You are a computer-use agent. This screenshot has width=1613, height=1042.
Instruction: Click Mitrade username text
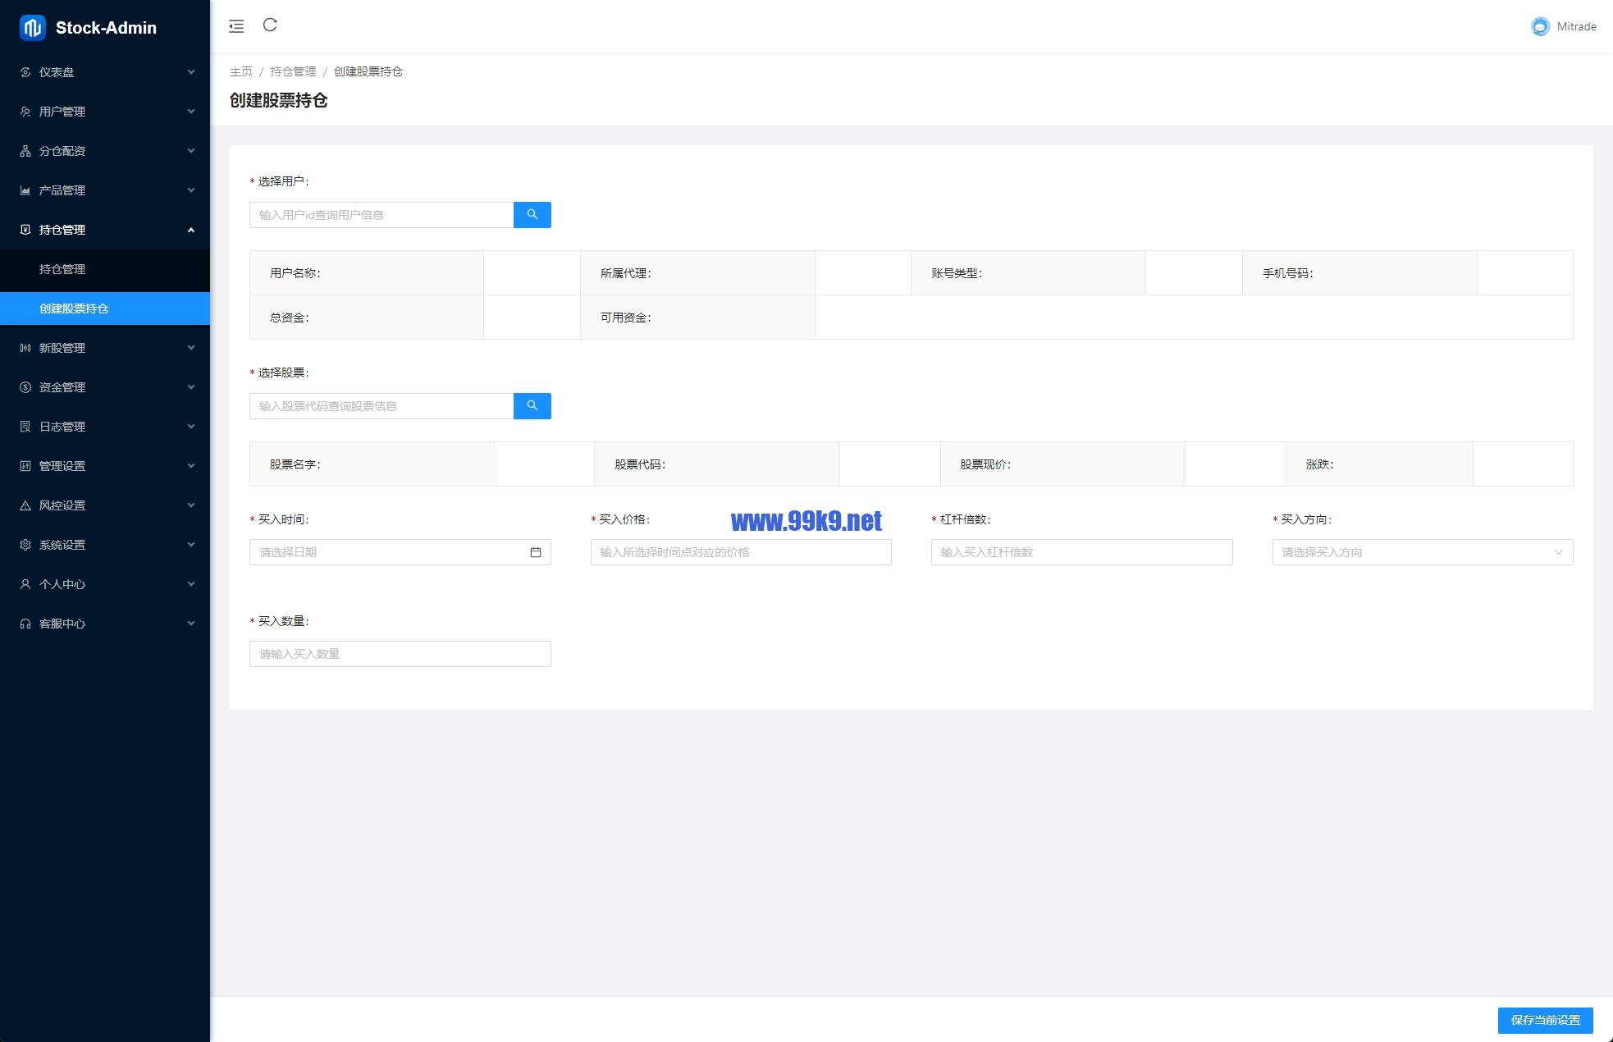(x=1576, y=26)
